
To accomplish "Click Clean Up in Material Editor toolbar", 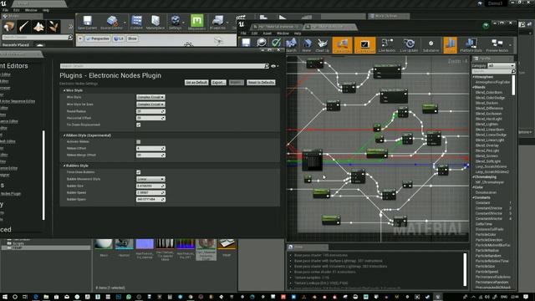I will coord(322,45).
